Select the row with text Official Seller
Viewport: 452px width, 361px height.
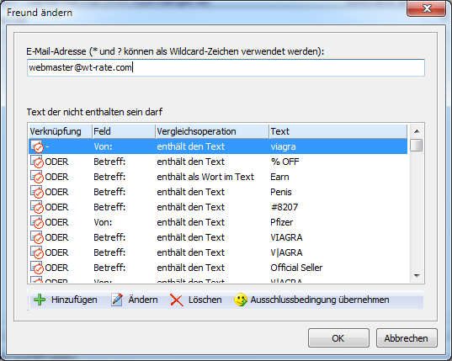[x=218, y=268]
